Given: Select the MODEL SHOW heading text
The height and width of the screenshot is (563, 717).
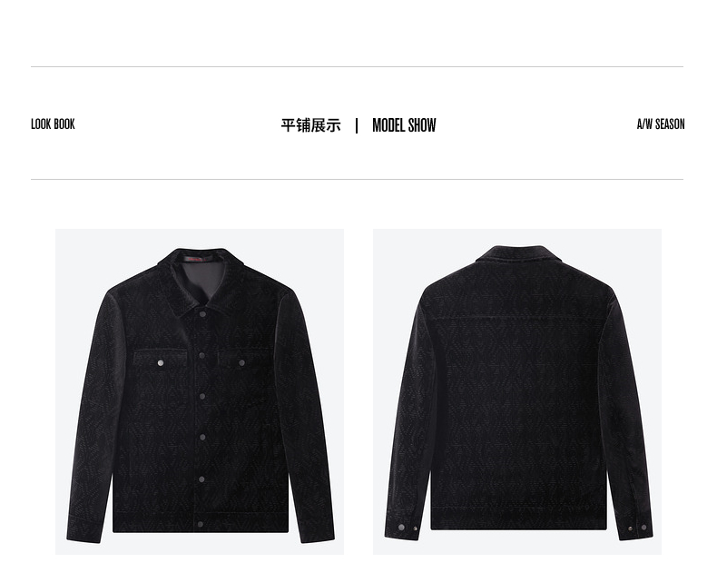Looking at the screenshot, I should (x=404, y=125).
